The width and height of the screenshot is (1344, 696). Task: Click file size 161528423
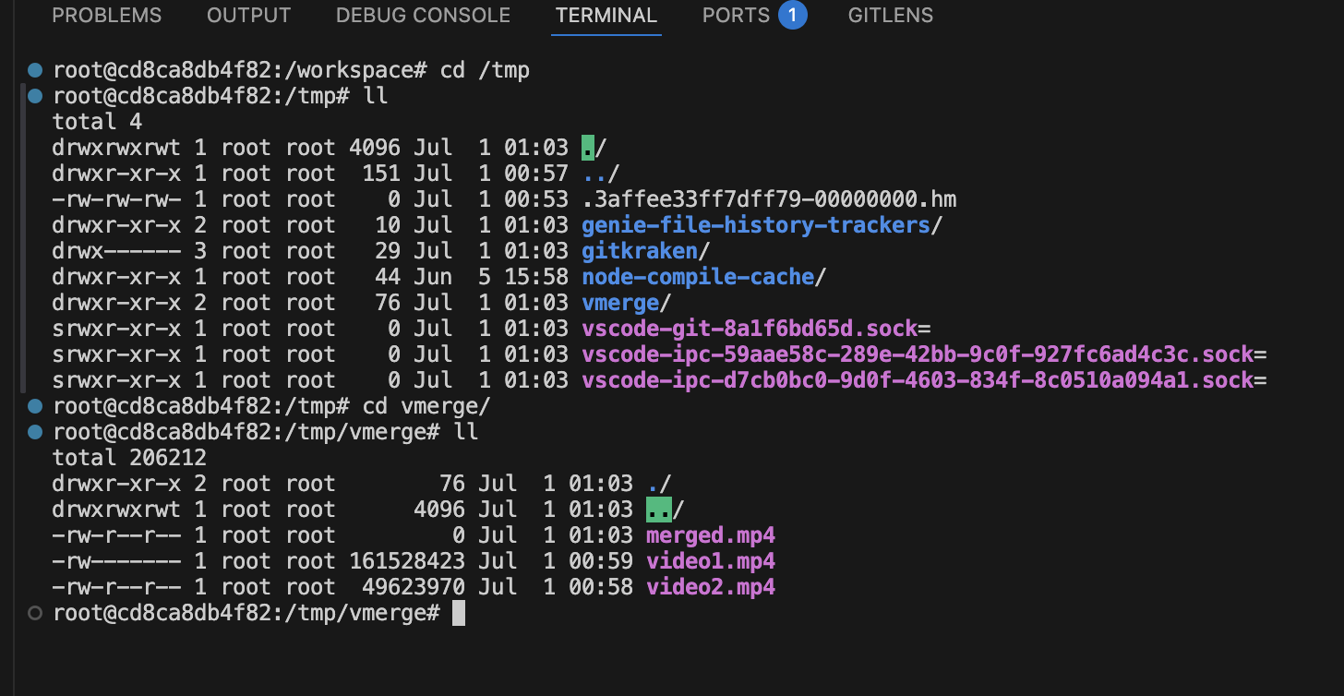(x=407, y=561)
